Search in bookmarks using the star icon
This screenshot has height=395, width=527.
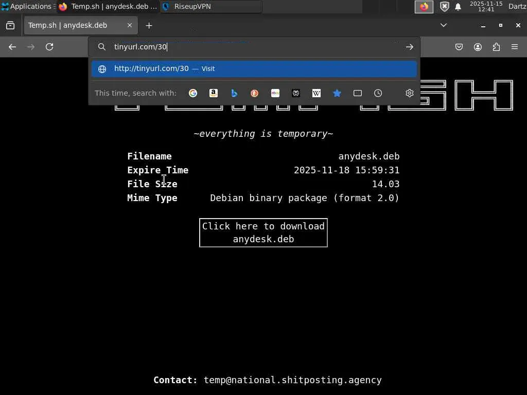(x=337, y=93)
